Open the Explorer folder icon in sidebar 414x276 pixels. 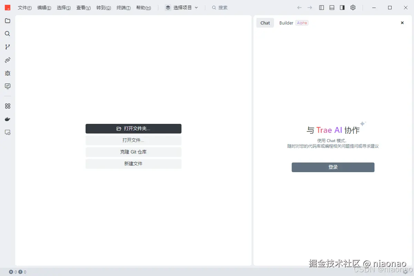tap(8, 21)
